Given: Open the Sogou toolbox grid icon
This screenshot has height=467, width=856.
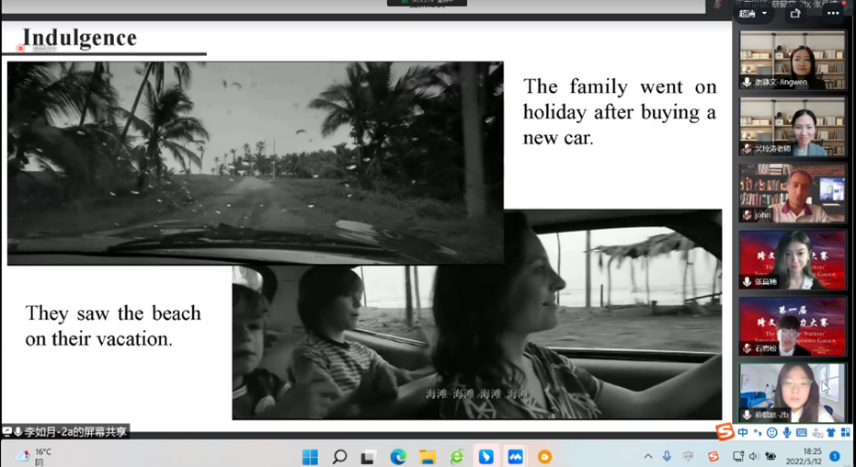Looking at the screenshot, I should pyautogui.click(x=846, y=433).
